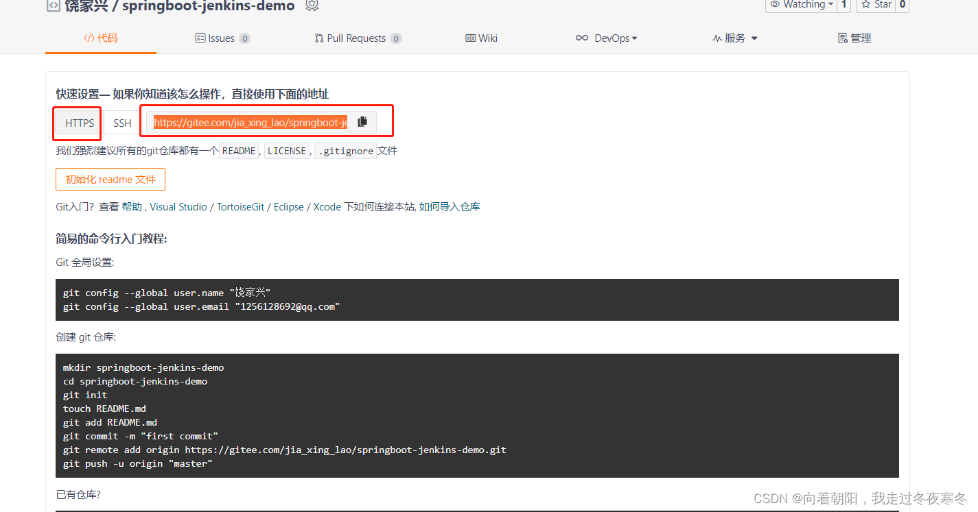Open the 如何导入仓库 link
Viewport: 978px width, 512px height.
450,207
